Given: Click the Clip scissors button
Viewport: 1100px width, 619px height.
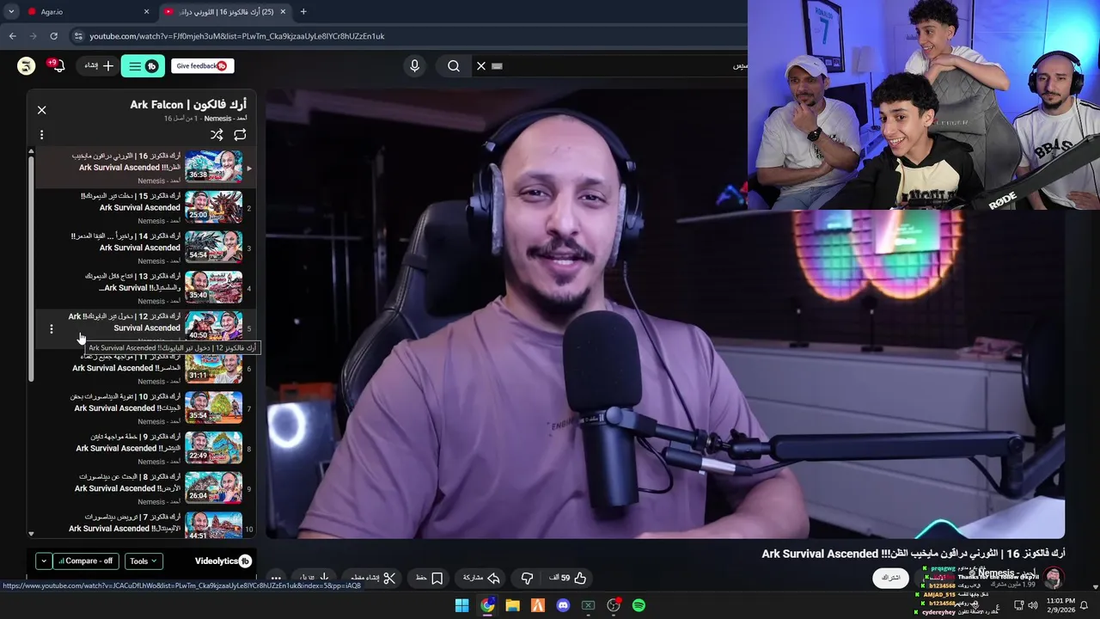Looking at the screenshot, I should (373, 578).
